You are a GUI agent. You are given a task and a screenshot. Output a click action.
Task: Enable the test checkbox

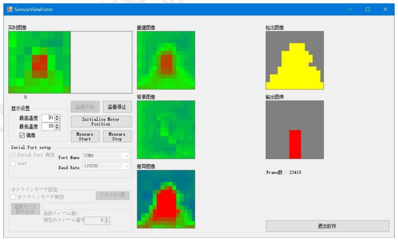coord(13,164)
